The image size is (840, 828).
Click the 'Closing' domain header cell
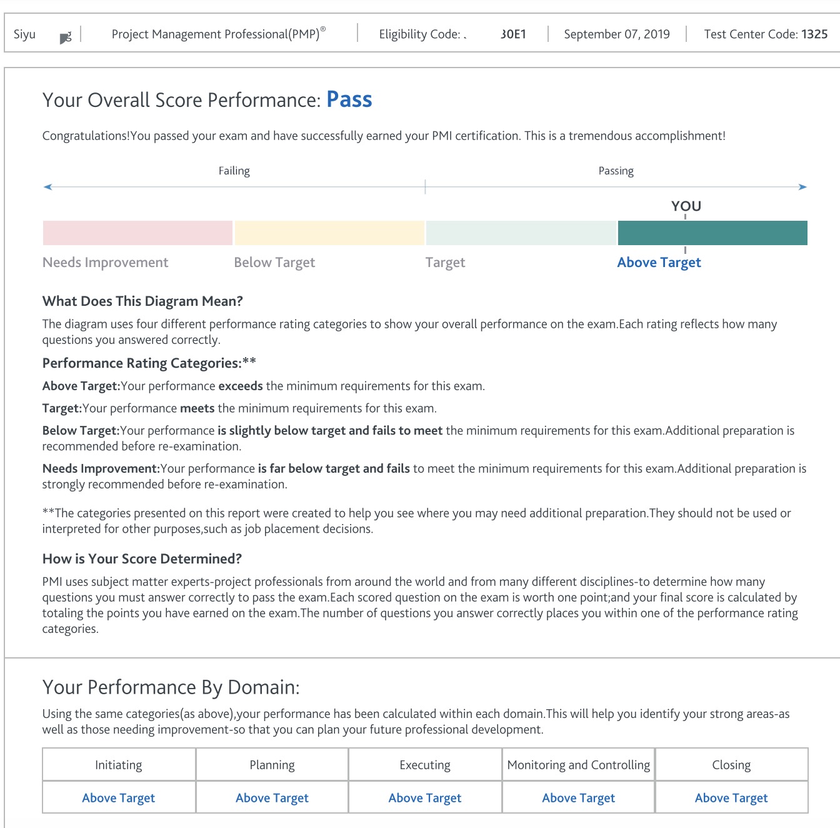pos(731,765)
